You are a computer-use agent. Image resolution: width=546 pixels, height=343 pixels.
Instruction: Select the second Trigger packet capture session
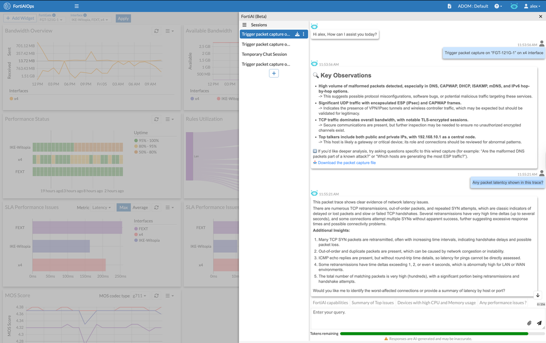266,44
